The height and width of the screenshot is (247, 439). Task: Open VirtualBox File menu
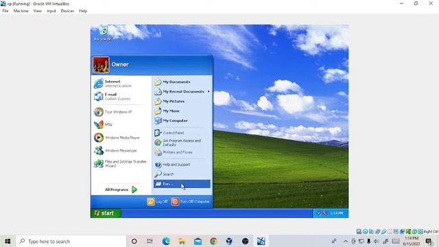5,11
